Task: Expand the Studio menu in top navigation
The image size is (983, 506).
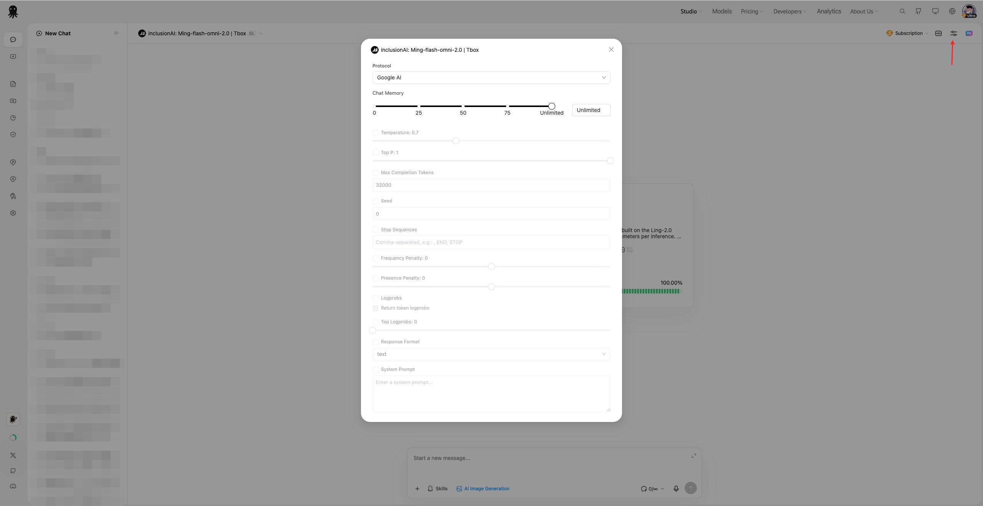Action: coord(691,12)
